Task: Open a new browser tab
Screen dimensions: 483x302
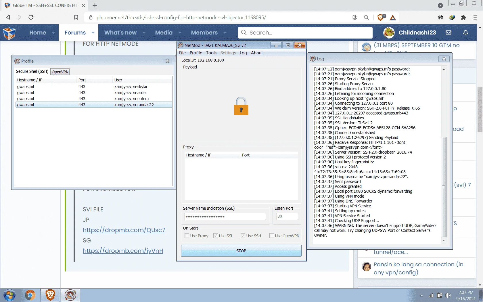Action: coord(95,5)
